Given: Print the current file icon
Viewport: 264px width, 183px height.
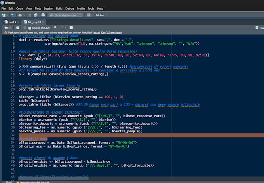Looking at the screenshot, I should [x=43, y=15].
